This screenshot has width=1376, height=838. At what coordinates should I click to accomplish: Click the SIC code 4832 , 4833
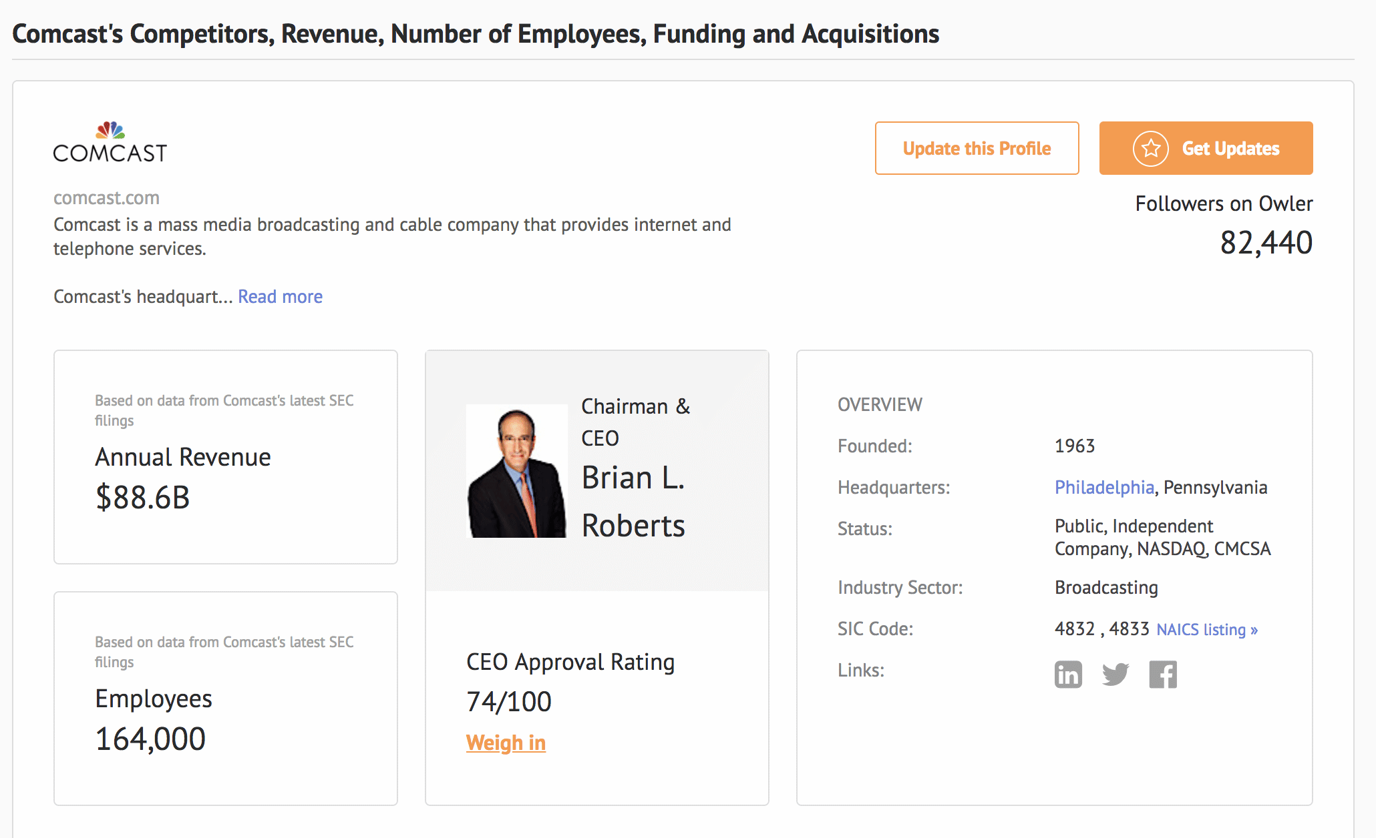click(x=1101, y=628)
